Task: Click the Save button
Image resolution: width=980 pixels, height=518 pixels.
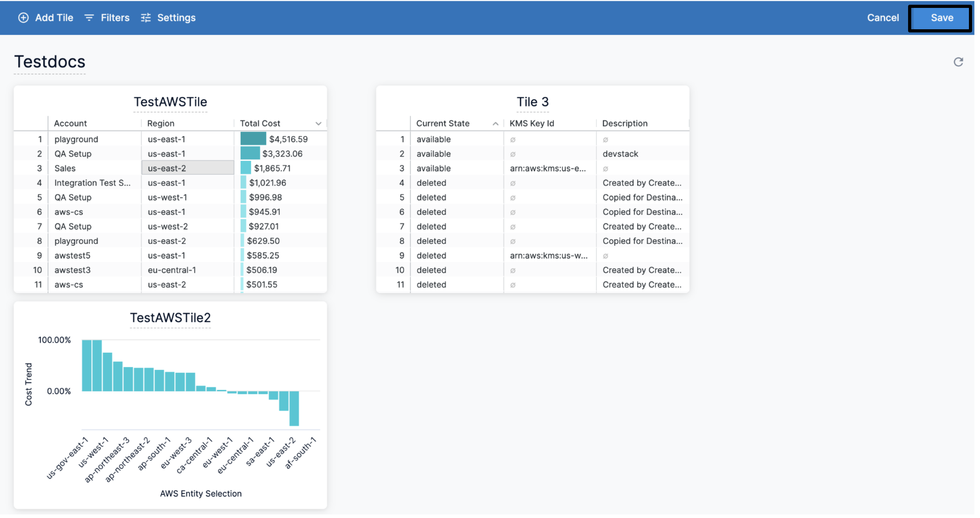Action: pyautogui.click(x=942, y=18)
